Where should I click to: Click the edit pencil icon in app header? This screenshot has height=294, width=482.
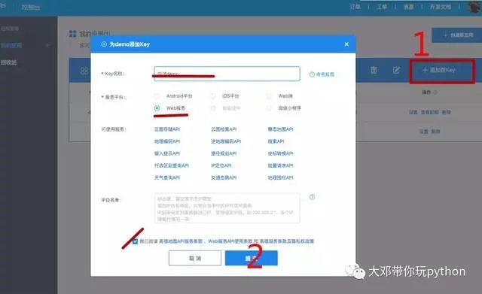tap(396, 70)
